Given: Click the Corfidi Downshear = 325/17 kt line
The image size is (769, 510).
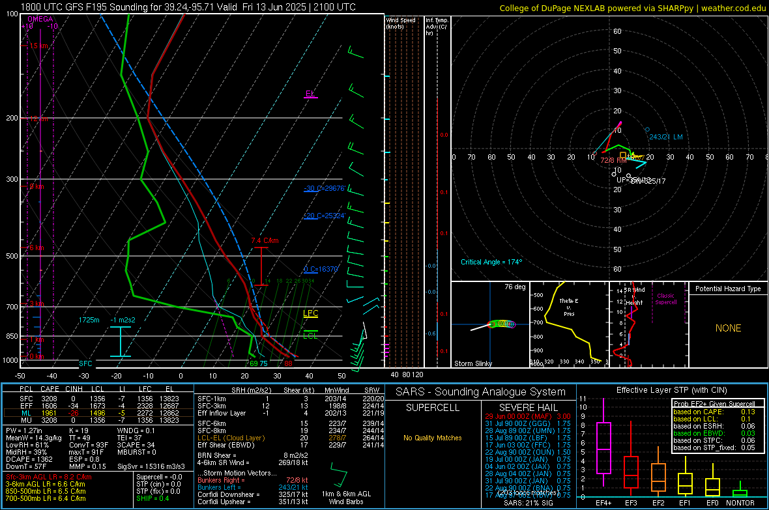Looking at the screenshot, I should pyautogui.click(x=253, y=494).
